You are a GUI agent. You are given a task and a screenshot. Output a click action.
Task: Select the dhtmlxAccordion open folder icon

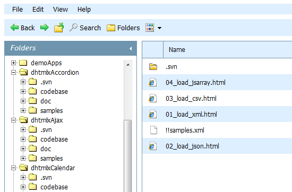point(23,72)
